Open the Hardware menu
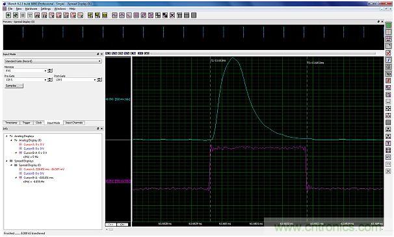 click(x=31, y=9)
